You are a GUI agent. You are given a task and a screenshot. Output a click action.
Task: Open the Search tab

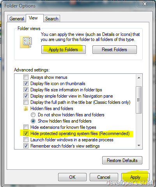tap(51, 19)
